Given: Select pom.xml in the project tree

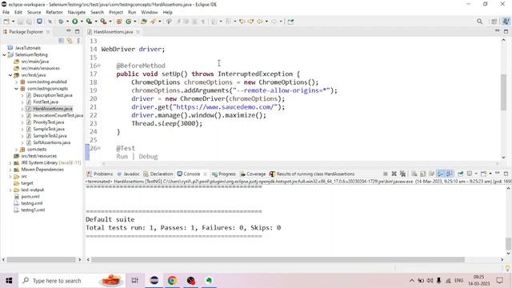Looking at the screenshot, I should tap(30, 197).
